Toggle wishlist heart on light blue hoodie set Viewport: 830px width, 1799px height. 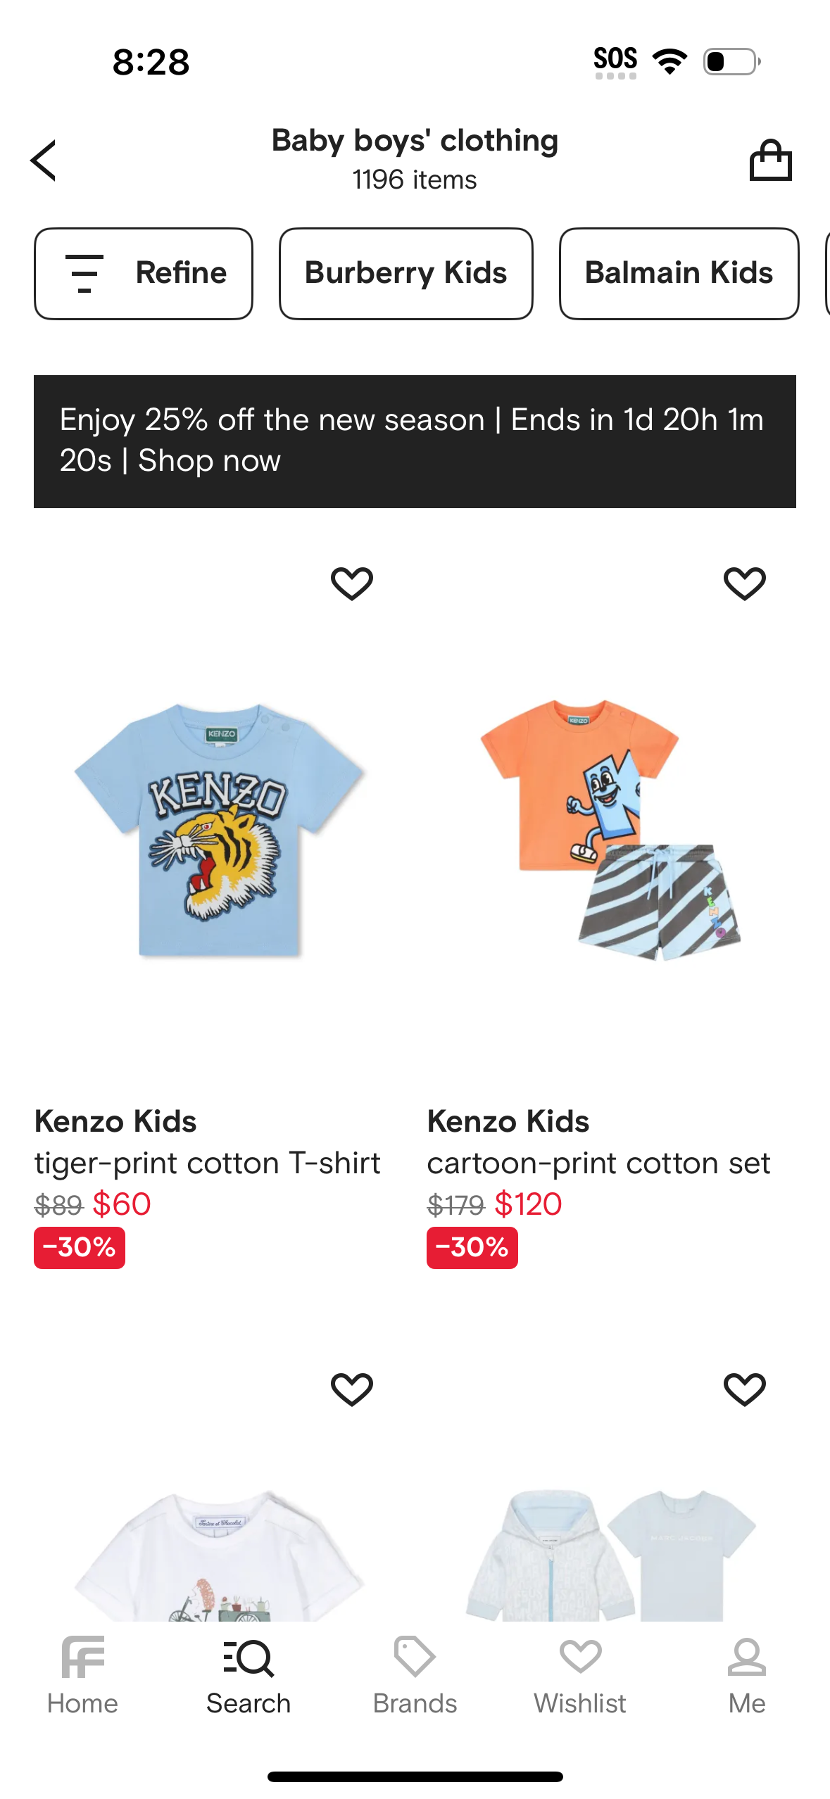[x=744, y=1389]
